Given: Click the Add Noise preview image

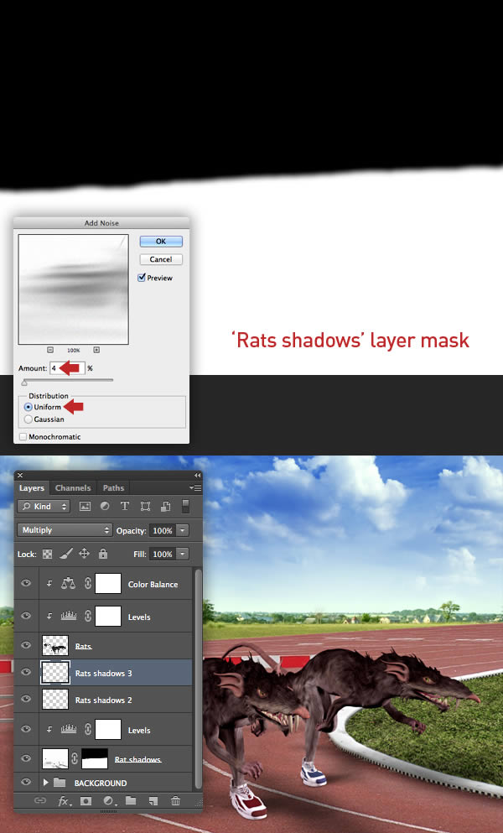Looking at the screenshot, I should tap(73, 289).
